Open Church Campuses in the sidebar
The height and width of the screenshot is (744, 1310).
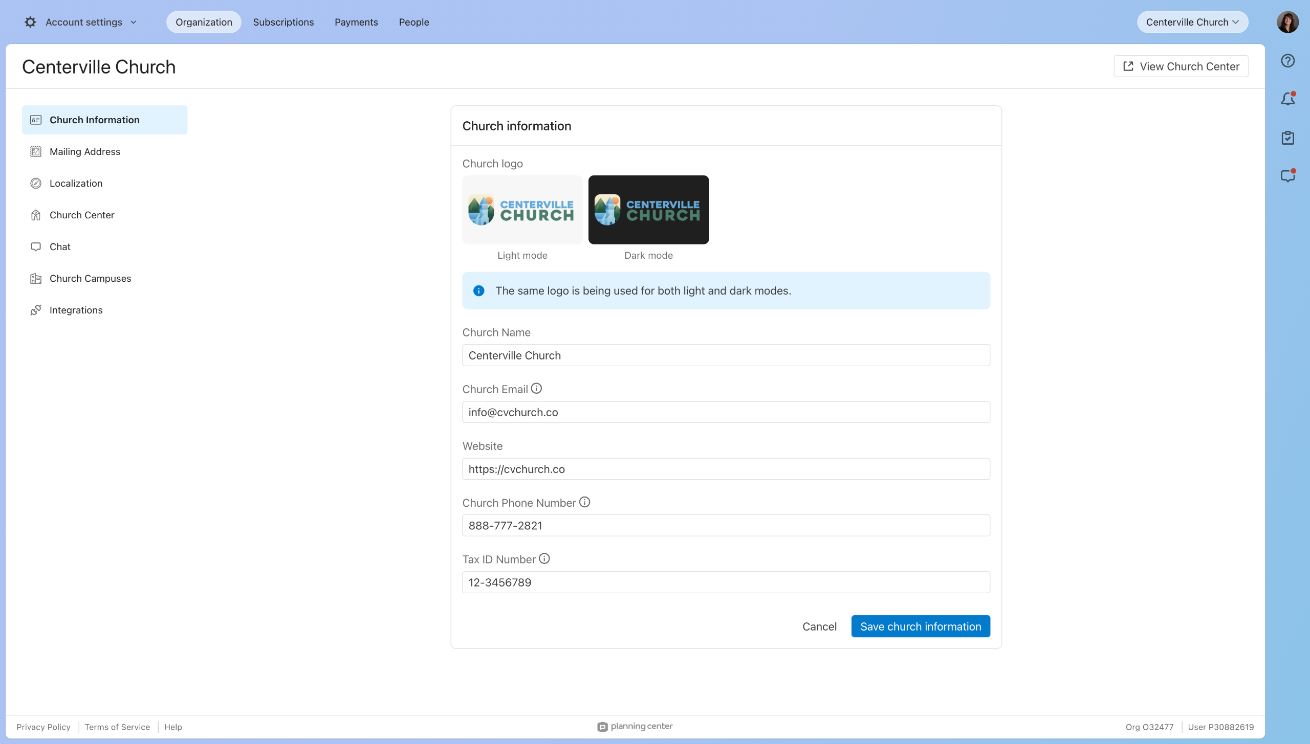coord(104,279)
